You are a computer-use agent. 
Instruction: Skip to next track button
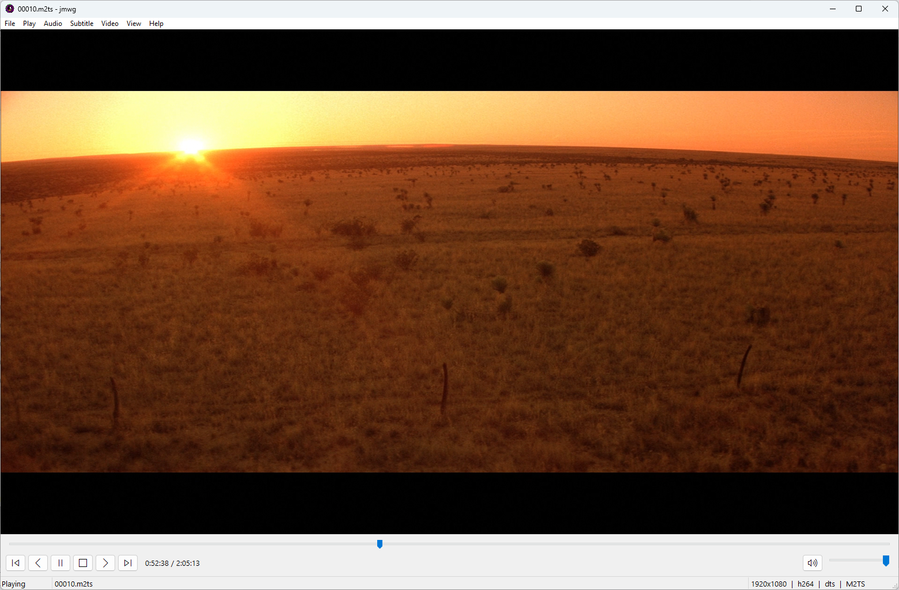[x=128, y=563]
